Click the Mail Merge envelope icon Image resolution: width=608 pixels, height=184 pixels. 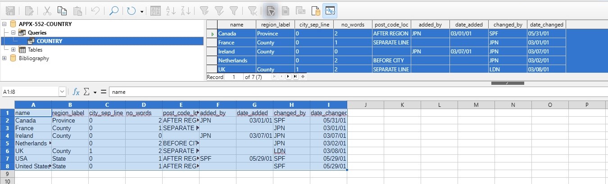click(300, 10)
